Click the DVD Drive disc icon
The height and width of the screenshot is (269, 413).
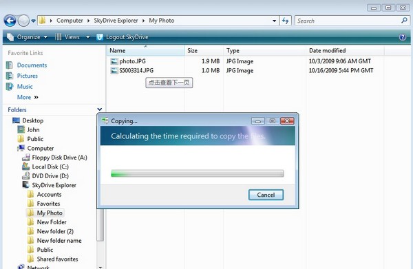(26, 175)
